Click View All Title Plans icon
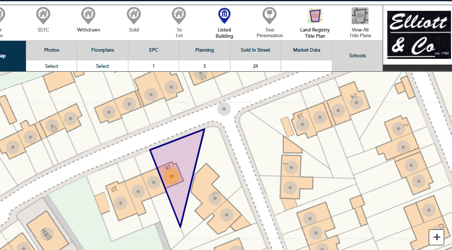Viewport: 452px width, 250px height. coord(360,17)
